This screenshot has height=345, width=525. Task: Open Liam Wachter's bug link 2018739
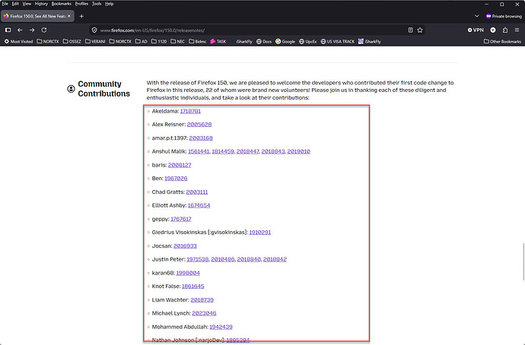pyautogui.click(x=202, y=300)
